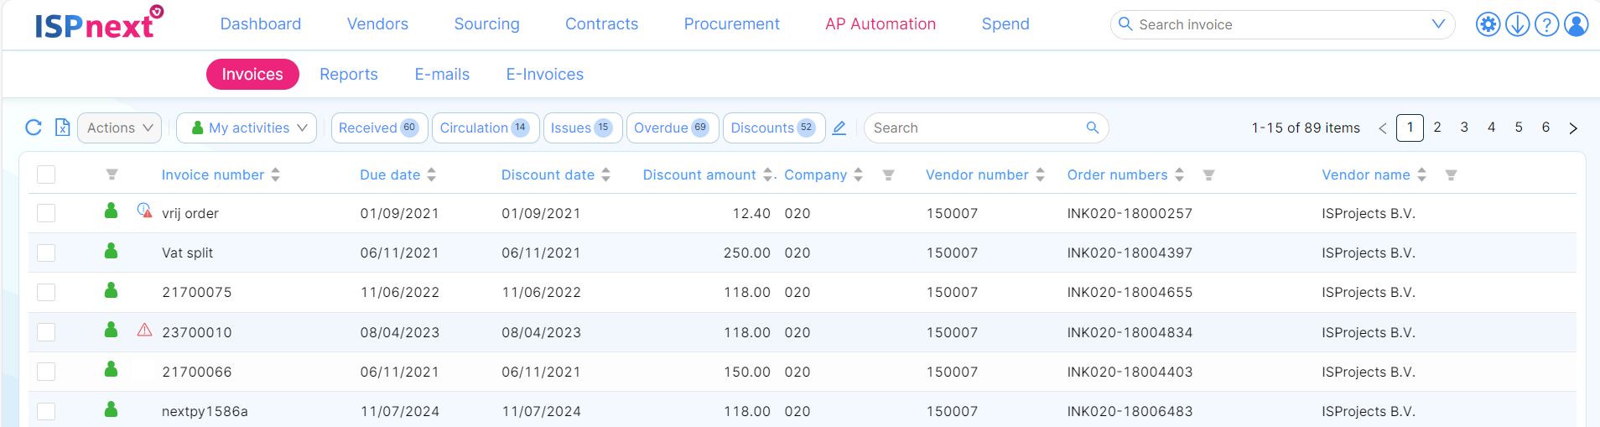
Task: Go to page 4
Action: (1491, 128)
